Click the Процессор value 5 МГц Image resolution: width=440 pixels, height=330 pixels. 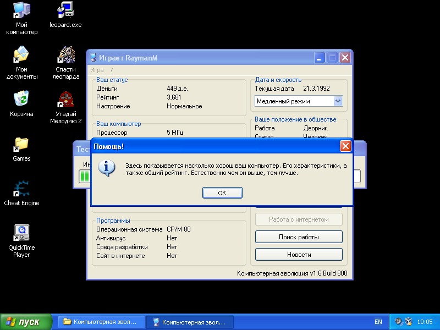click(x=175, y=133)
